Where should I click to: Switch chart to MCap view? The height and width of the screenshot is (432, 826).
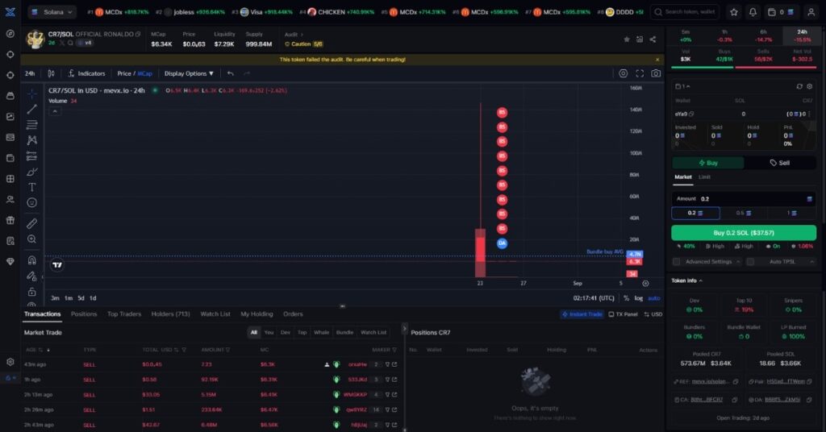[145, 73]
